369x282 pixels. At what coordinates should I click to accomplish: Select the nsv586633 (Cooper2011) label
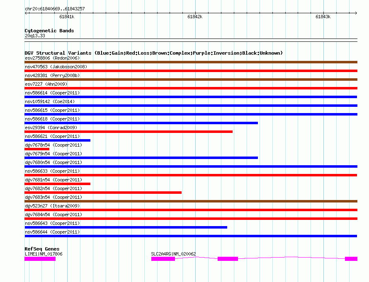tap(52, 171)
